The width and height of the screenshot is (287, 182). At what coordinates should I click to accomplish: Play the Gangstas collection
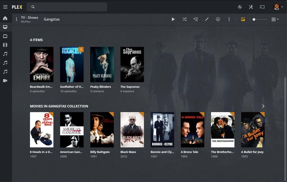173,19
